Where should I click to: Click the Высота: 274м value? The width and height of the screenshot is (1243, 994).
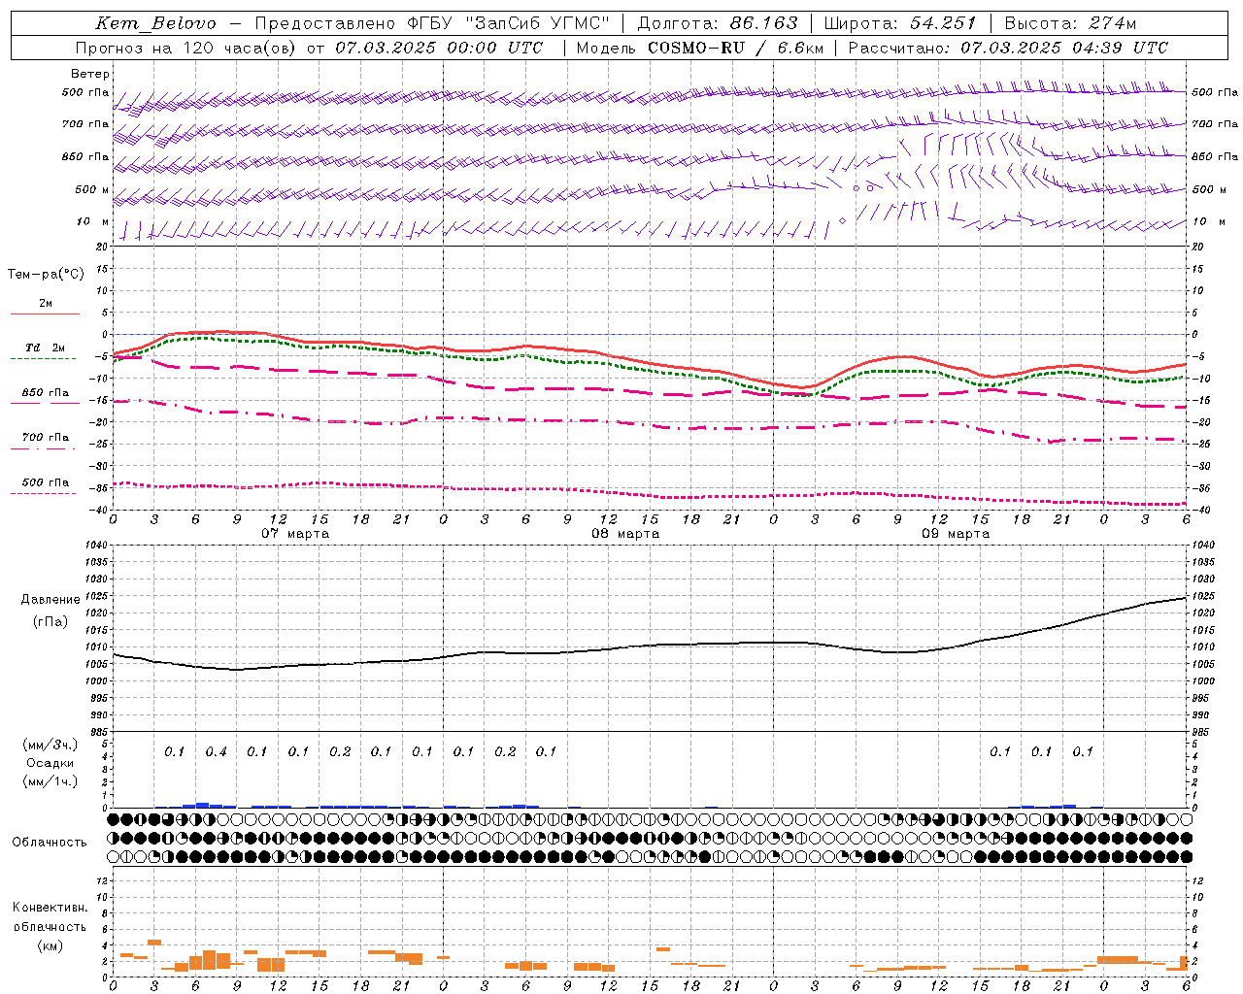[x=1070, y=23]
